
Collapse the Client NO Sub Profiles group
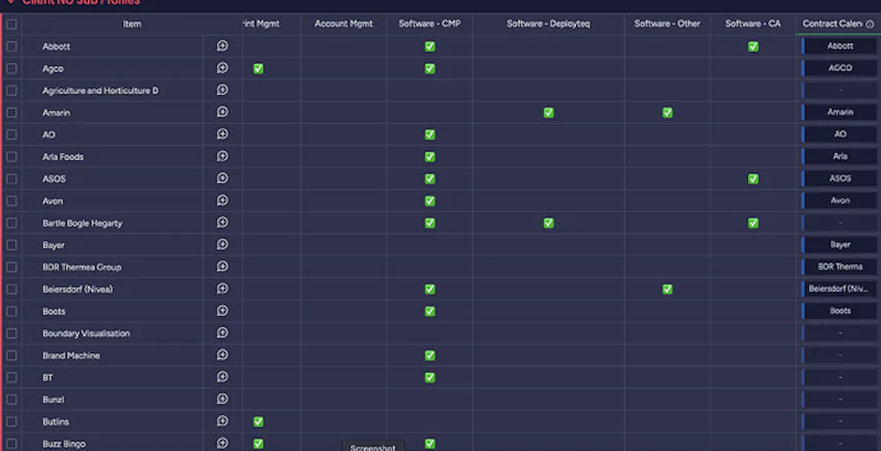point(11,3)
